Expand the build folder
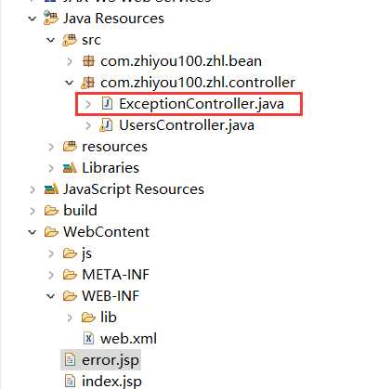The height and width of the screenshot is (389, 365). pyautogui.click(x=33, y=211)
